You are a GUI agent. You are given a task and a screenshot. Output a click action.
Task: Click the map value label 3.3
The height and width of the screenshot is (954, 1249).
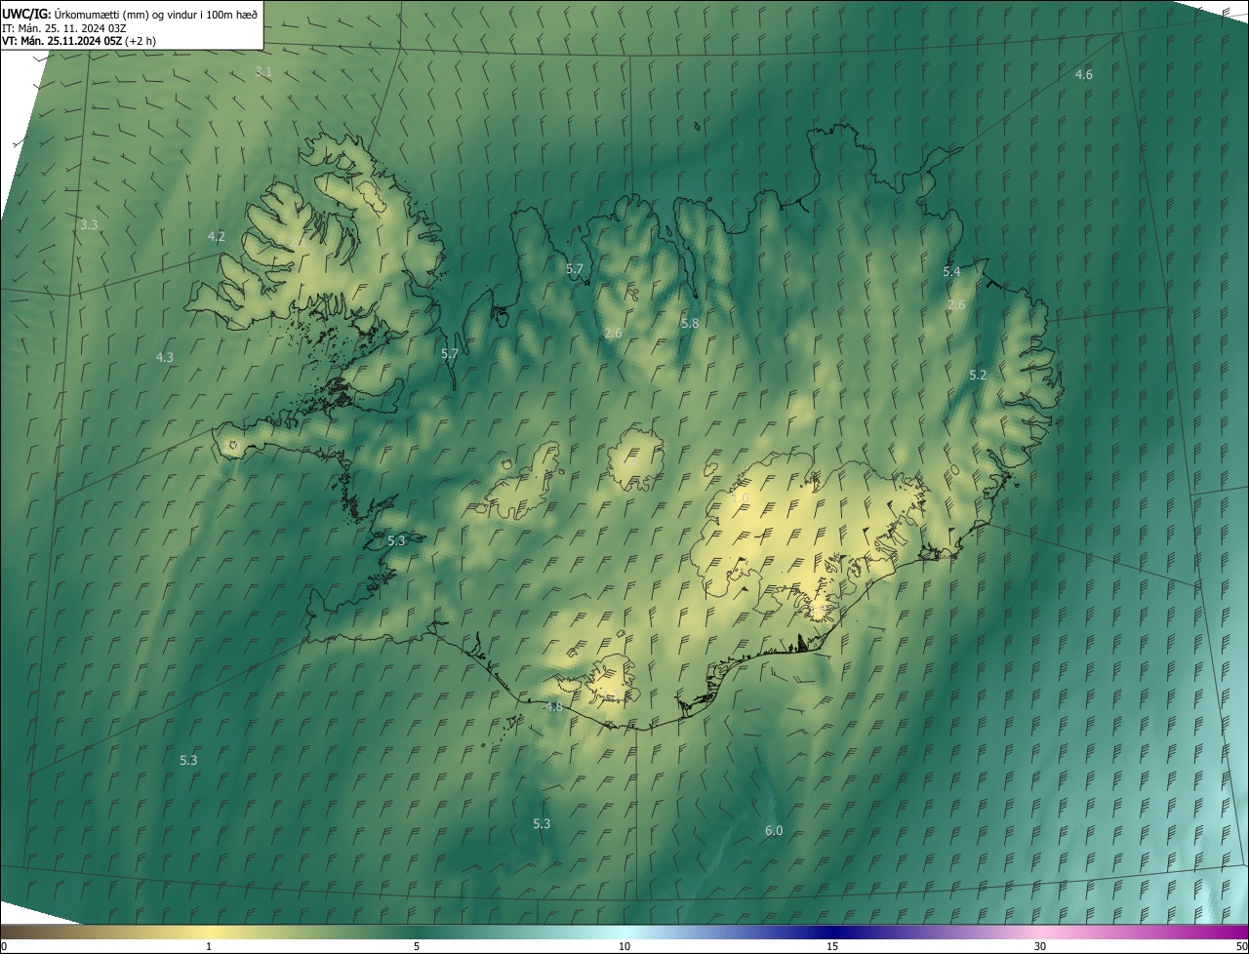(x=89, y=224)
